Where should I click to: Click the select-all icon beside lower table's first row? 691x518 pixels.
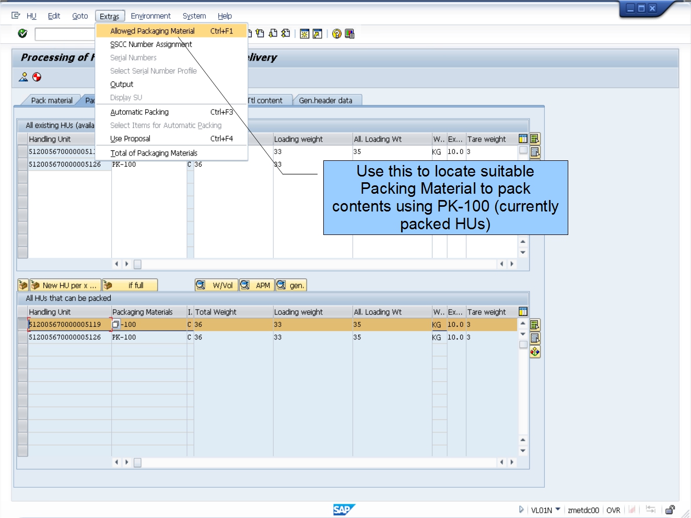(535, 325)
